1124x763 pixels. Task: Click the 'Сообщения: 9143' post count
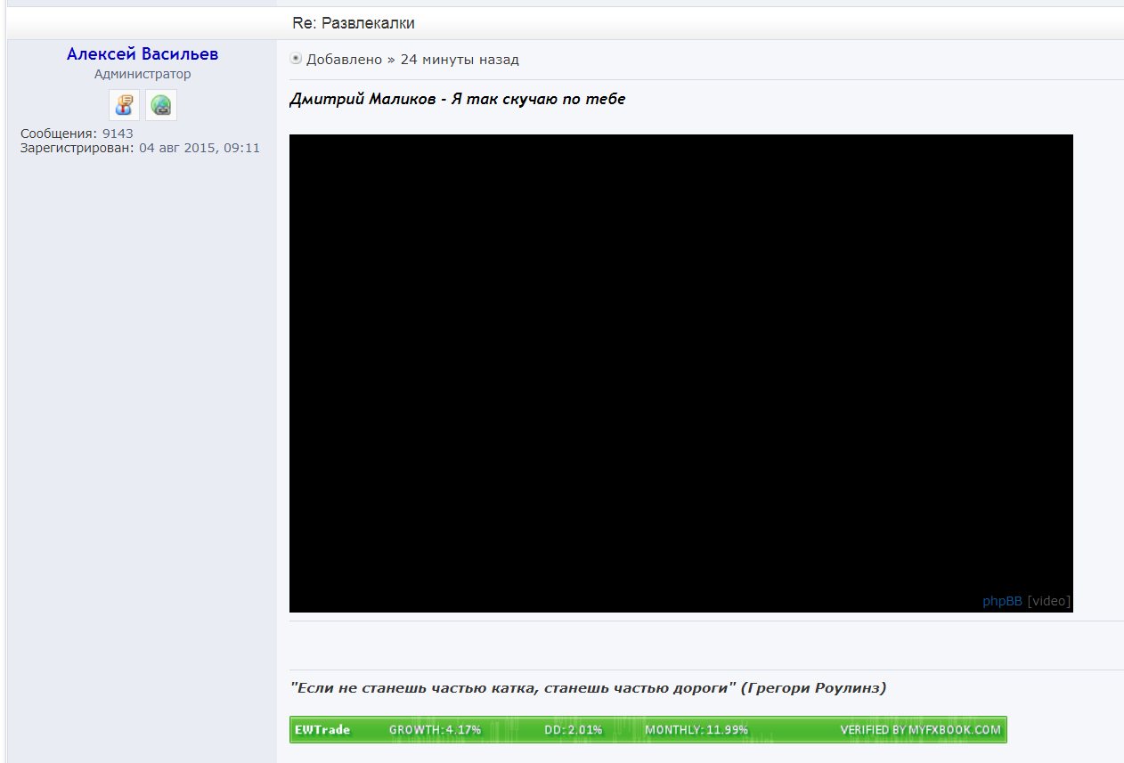(77, 134)
